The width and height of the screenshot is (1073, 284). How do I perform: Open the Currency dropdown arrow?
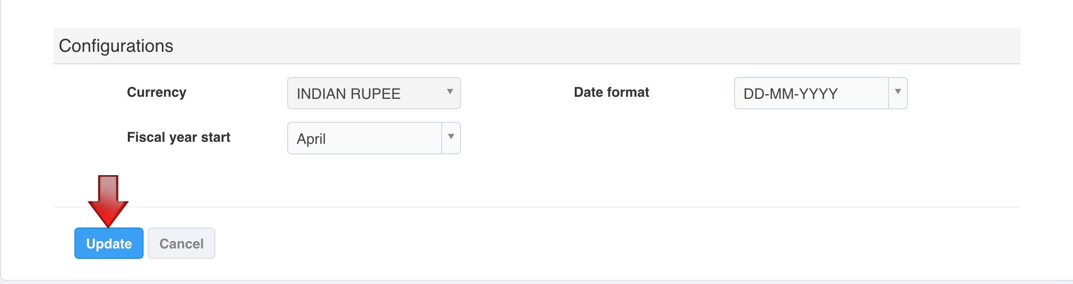pyautogui.click(x=450, y=92)
